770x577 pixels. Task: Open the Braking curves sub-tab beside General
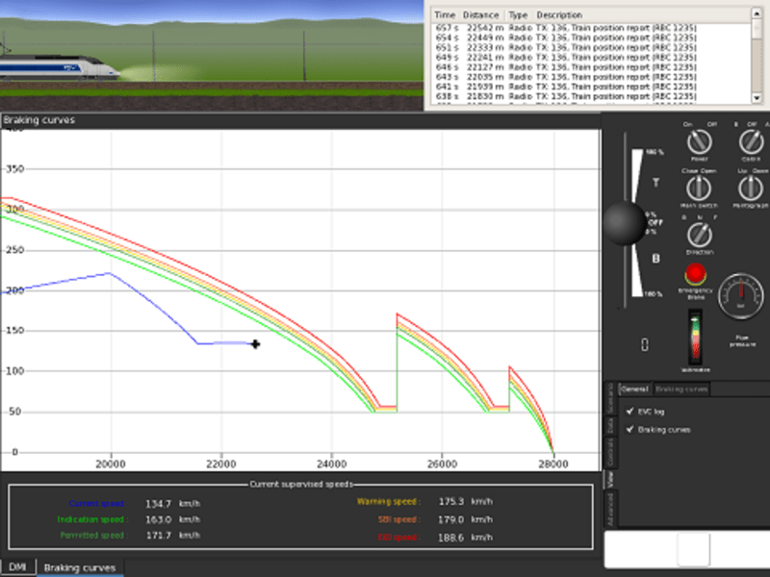[682, 389]
